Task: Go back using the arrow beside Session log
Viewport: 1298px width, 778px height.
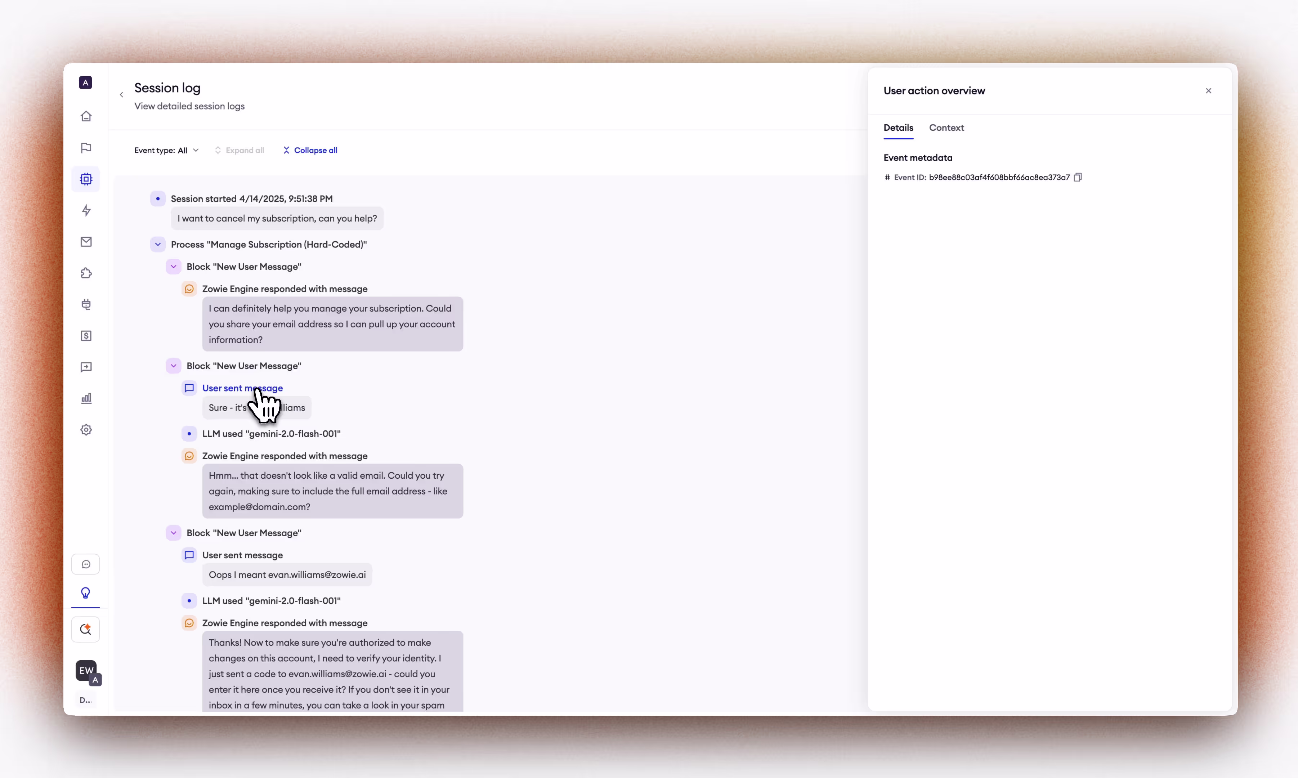Action: click(x=122, y=95)
